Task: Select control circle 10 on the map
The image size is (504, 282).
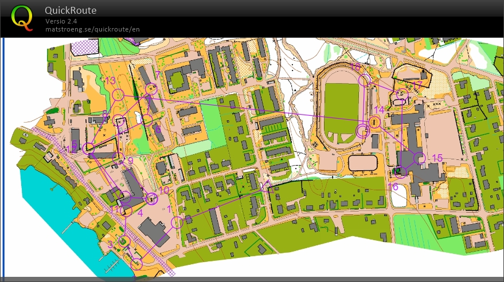Action: pyautogui.click(x=151, y=198)
